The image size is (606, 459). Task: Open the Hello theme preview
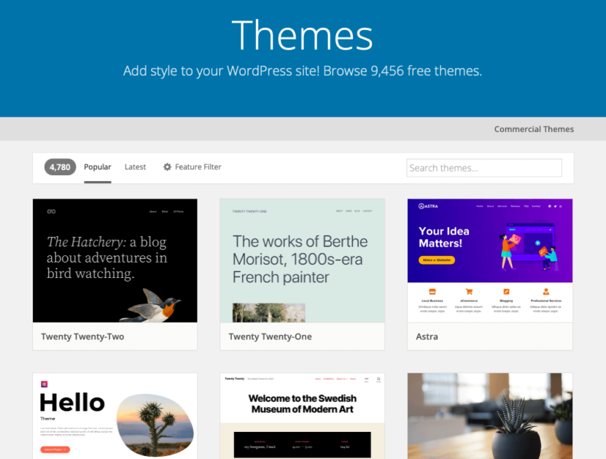114,416
